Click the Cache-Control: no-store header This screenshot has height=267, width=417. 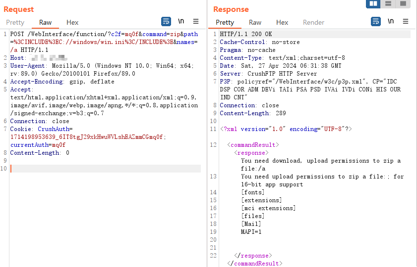[x=259, y=42]
